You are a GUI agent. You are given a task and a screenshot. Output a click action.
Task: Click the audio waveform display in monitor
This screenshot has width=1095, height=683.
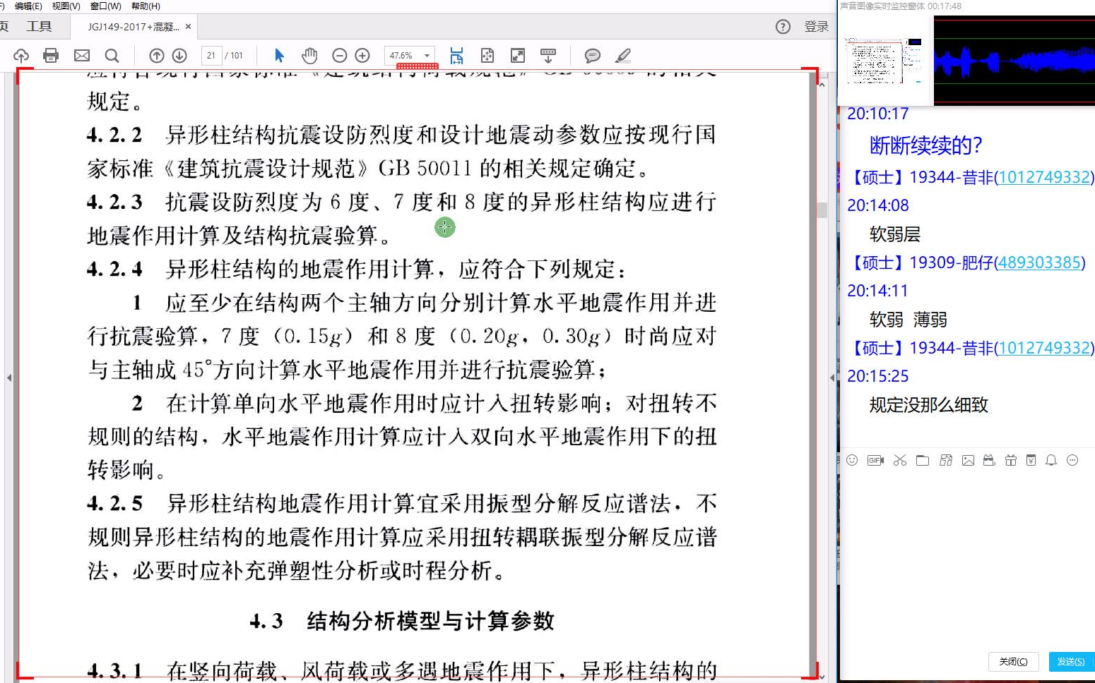[x=1014, y=61]
